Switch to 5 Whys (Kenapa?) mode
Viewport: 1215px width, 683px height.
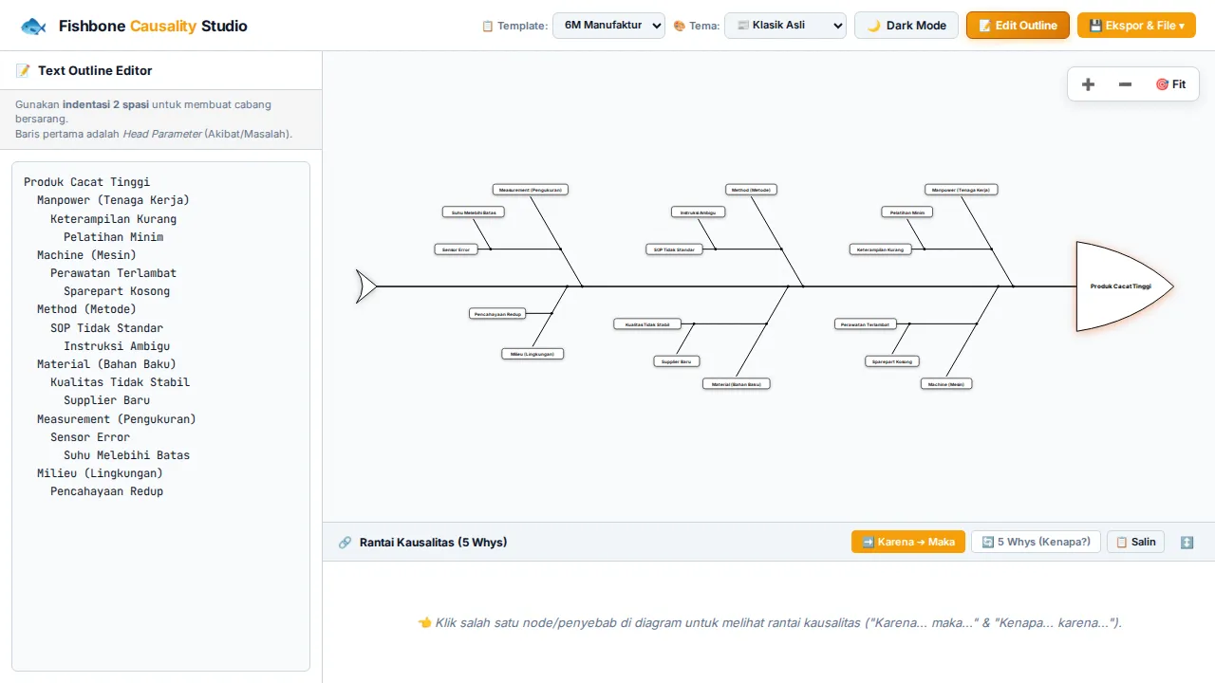point(1037,542)
